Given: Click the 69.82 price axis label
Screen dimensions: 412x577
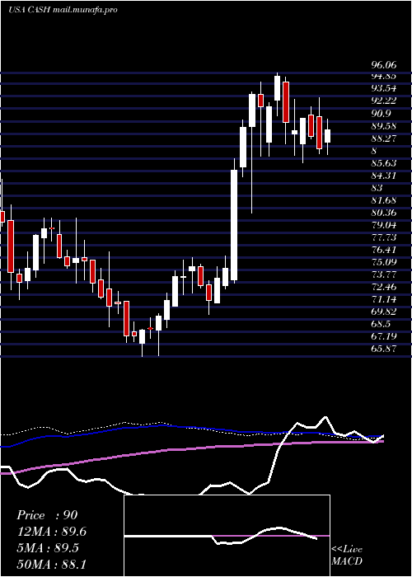Looking at the screenshot, I should tap(384, 312).
